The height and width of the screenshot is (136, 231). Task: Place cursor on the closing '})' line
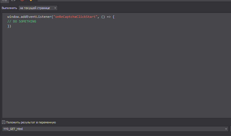(x=9, y=26)
